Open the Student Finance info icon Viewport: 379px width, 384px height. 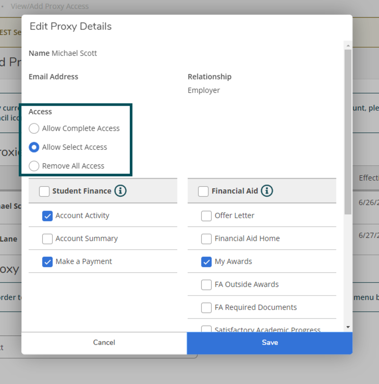coord(120,191)
